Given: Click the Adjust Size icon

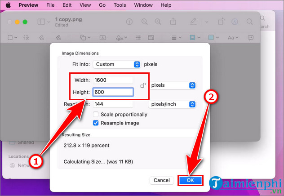Looking at the screenshot, I should (x=151, y=37).
